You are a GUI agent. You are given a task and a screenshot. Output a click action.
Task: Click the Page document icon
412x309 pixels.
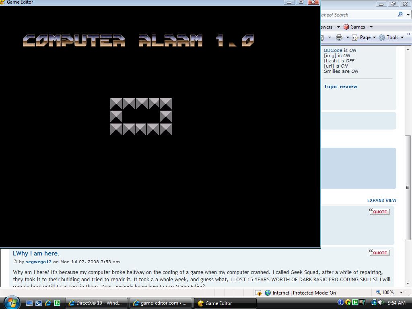(355, 37)
